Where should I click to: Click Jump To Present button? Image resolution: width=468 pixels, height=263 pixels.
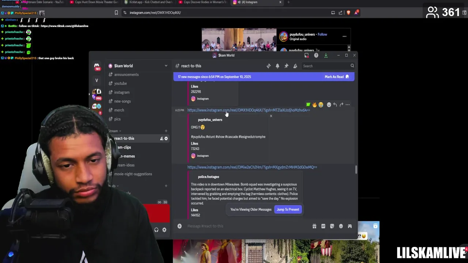(x=288, y=209)
